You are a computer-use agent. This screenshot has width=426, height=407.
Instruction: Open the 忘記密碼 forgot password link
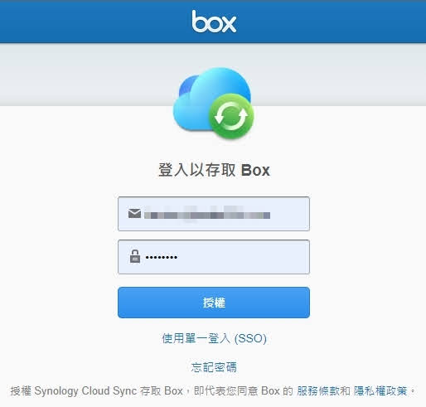tap(214, 367)
